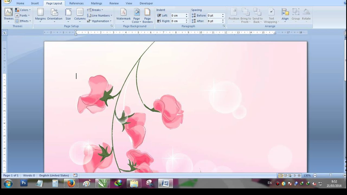
Task: Click the 130% zoom level button
Action: [307, 175]
